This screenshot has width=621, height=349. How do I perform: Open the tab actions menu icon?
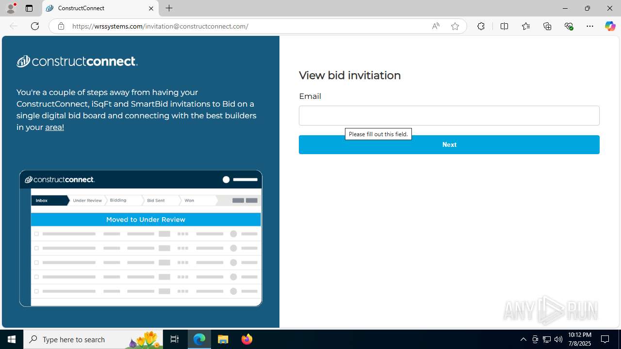click(x=29, y=8)
